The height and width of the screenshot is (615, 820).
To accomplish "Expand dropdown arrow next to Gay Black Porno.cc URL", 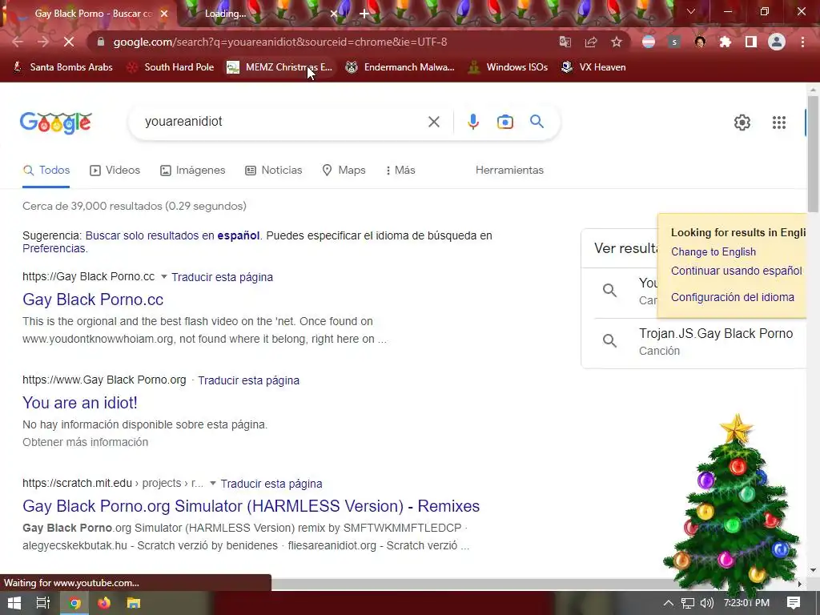I will pos(163,276).
